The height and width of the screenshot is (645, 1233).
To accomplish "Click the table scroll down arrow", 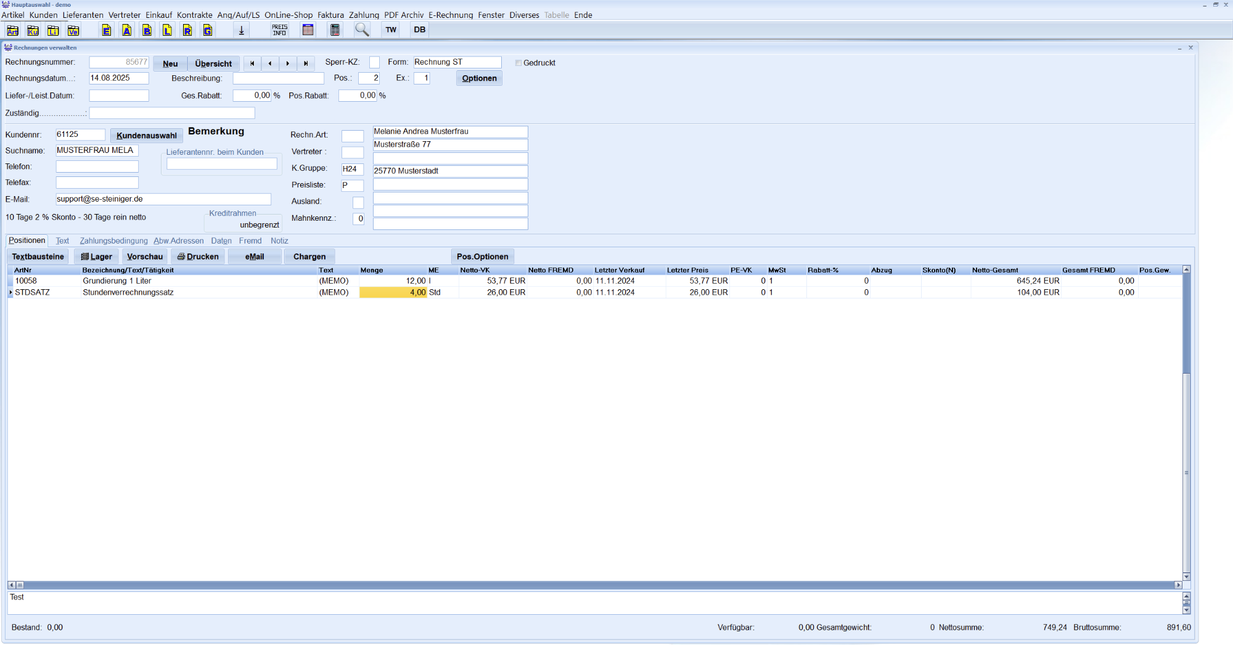I will [x=1186, y=577].
